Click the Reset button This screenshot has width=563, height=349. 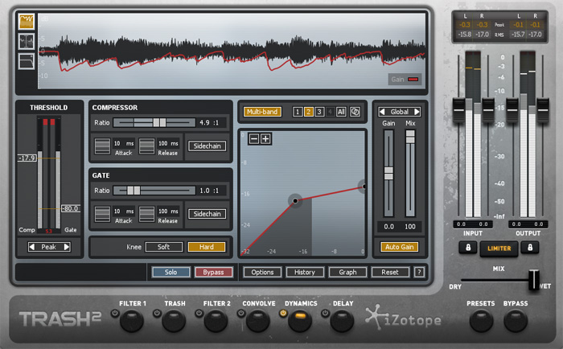point(390,272)
